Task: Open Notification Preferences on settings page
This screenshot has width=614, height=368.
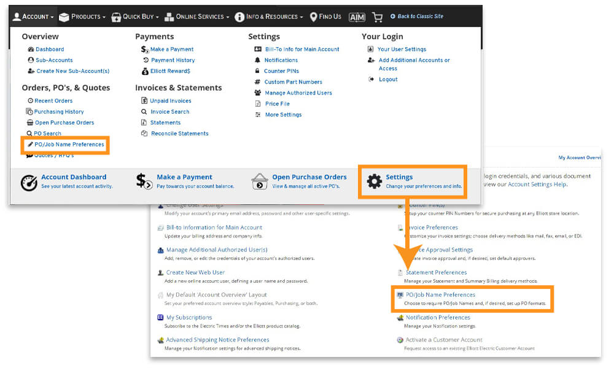Action: click(438, 318)
